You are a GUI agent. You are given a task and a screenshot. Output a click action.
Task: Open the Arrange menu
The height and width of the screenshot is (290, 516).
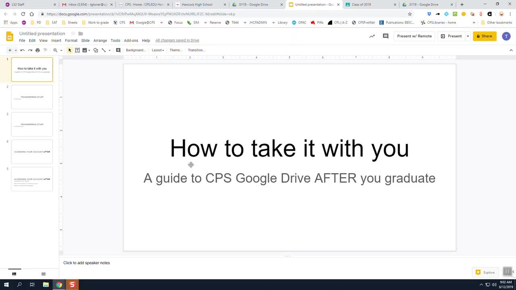(x=100, y=41)
